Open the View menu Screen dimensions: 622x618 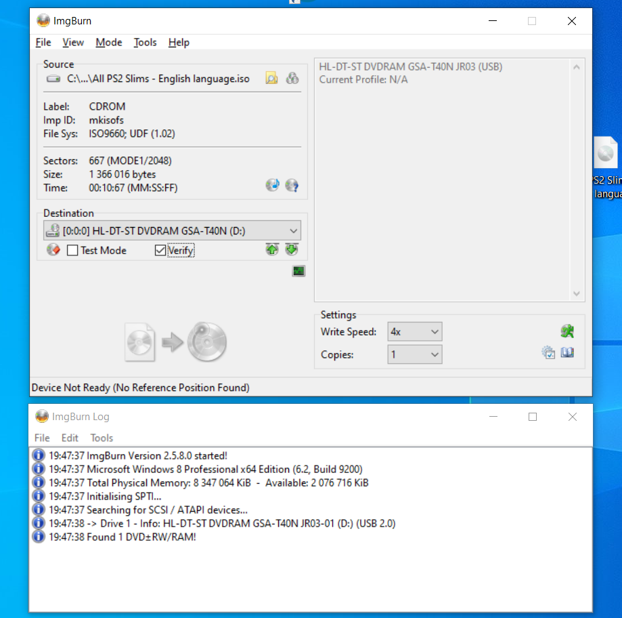click(x=73, y=42)
